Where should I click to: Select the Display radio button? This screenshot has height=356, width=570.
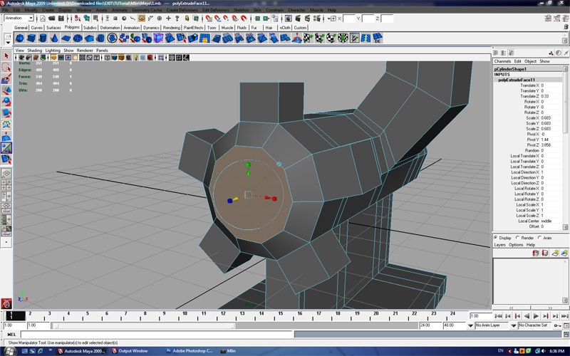pyautogui.click(x=497, y=238)
